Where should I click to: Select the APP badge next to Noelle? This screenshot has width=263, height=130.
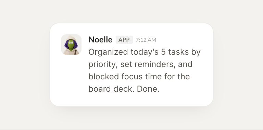[x=124, y=40]
